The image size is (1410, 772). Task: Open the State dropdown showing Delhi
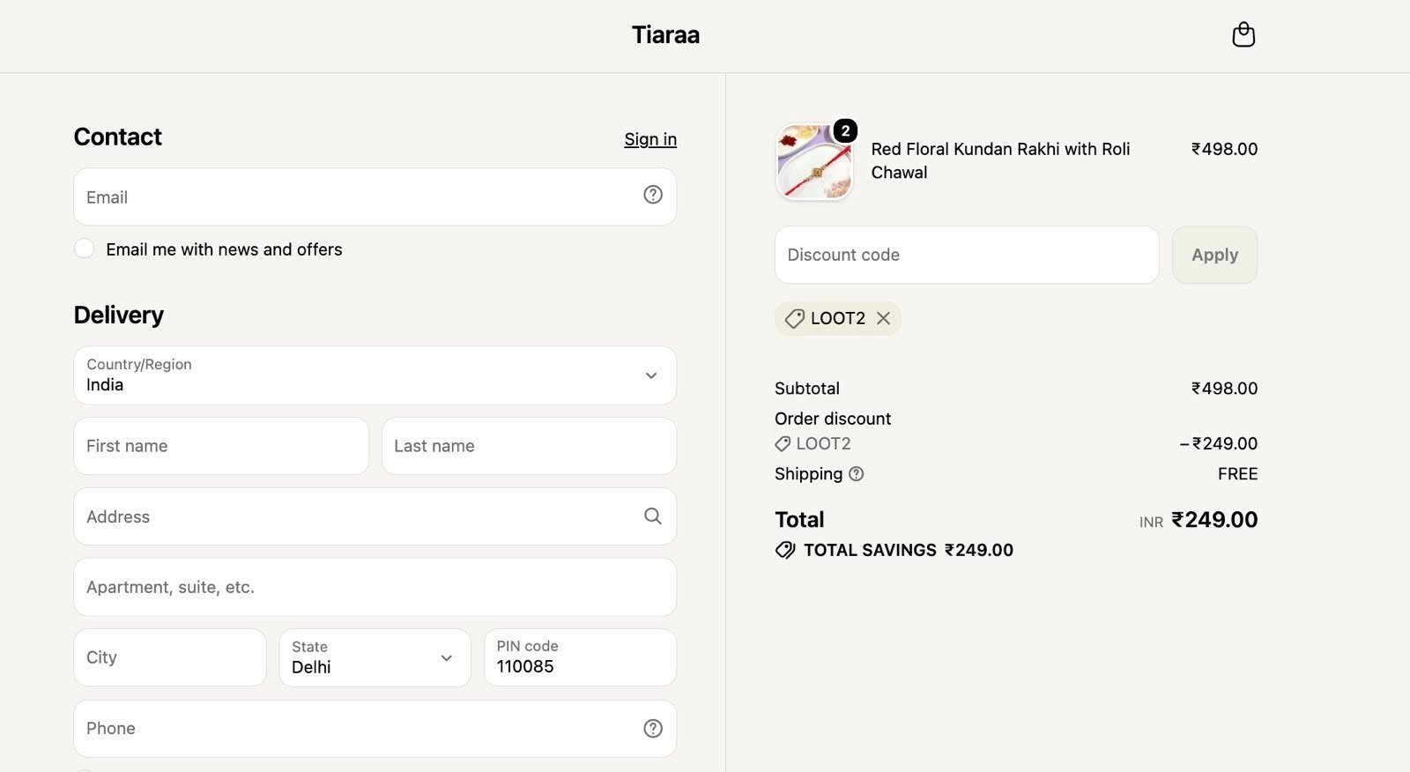pyautogui.click(x=375, y=657)
